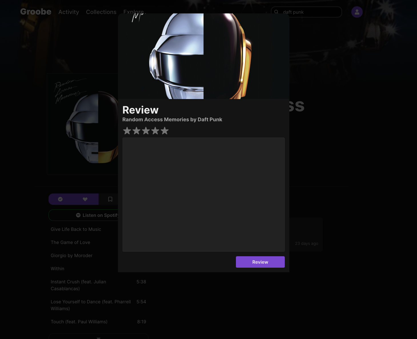This screenshot has height=339, width=417.
Task: Select track 'Within'
Action: click(x=57, y=269)
